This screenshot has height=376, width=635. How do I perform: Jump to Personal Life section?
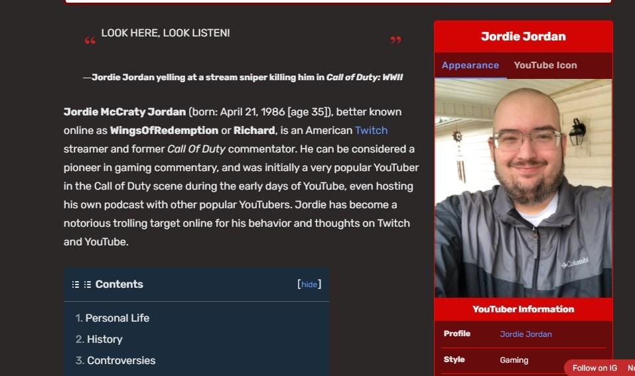tap(117, 318)
